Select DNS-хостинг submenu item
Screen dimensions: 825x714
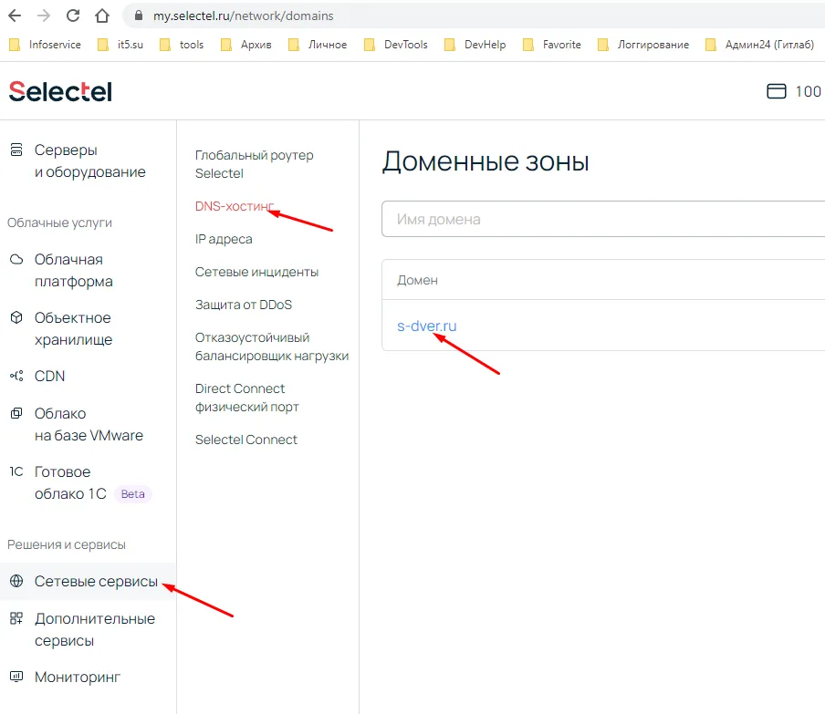pyautogui.click(x=235, y=206)
